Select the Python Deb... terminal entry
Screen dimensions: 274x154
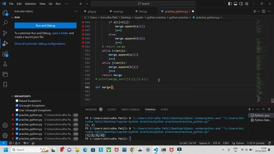[261, 120]
